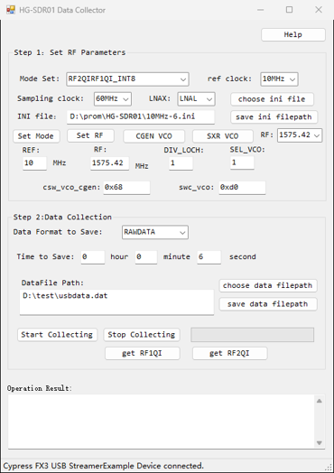This screenshot has height=473, width=334.
Task: Focus the INI file path field
Action: (141, 116)
